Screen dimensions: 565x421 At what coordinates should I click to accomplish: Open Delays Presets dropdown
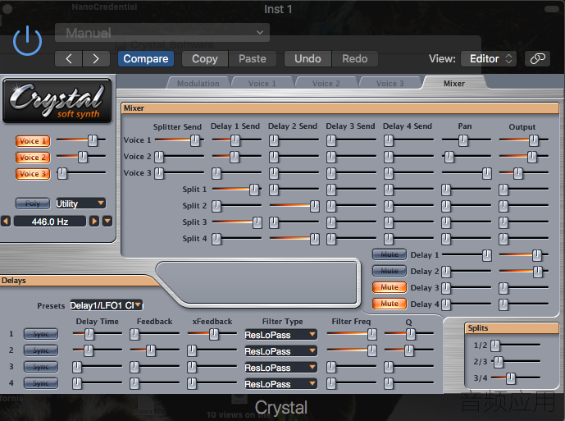click(107, 305)
